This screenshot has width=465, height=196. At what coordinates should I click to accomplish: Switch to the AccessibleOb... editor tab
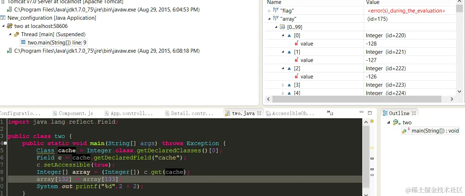[x=290, y=113]
